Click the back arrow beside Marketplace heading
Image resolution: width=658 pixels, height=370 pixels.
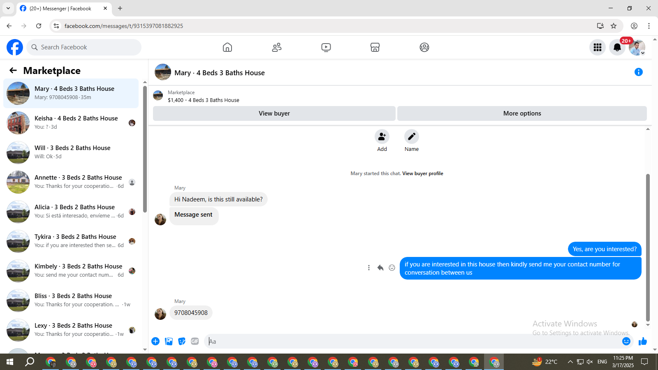tap(13, 71)
